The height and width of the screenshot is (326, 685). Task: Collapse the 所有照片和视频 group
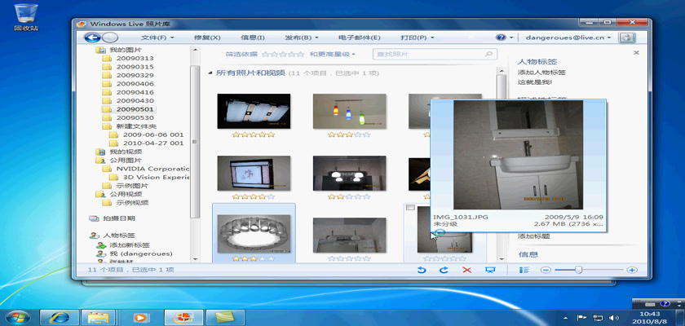coord(210,73)
